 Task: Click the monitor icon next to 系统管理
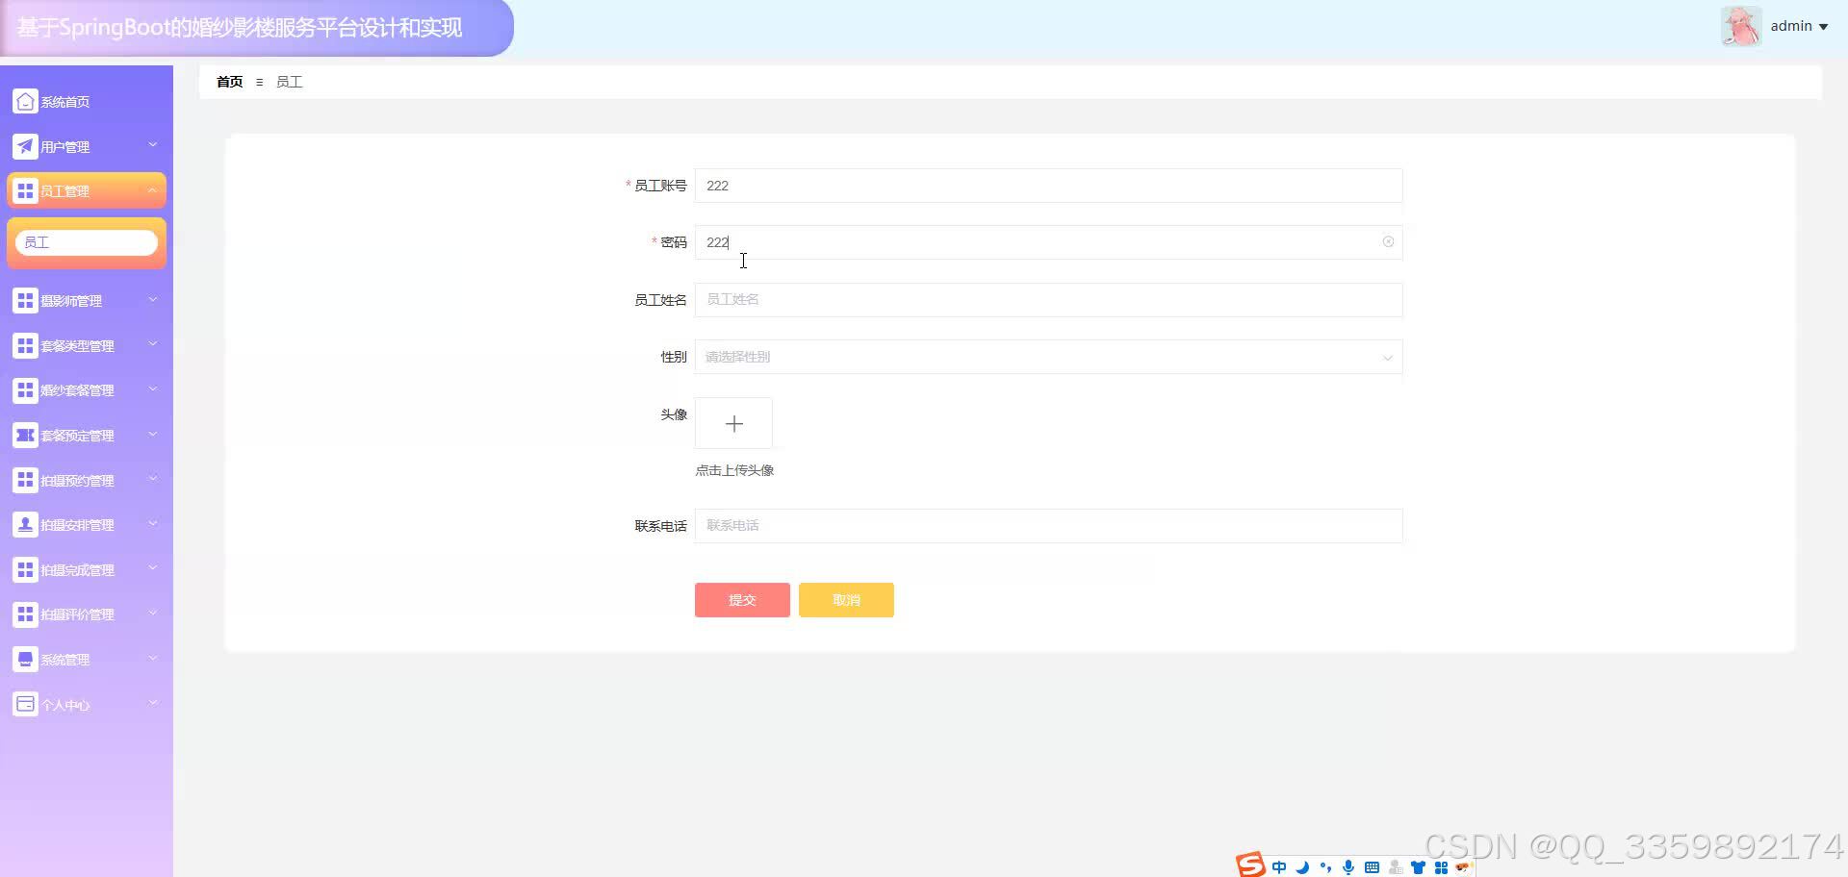(x=25, y=658)
